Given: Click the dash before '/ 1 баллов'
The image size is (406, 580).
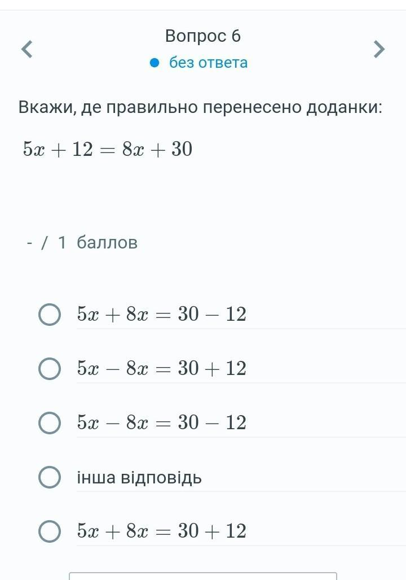Looking at the screenshot, I should [x=29, y=243].
